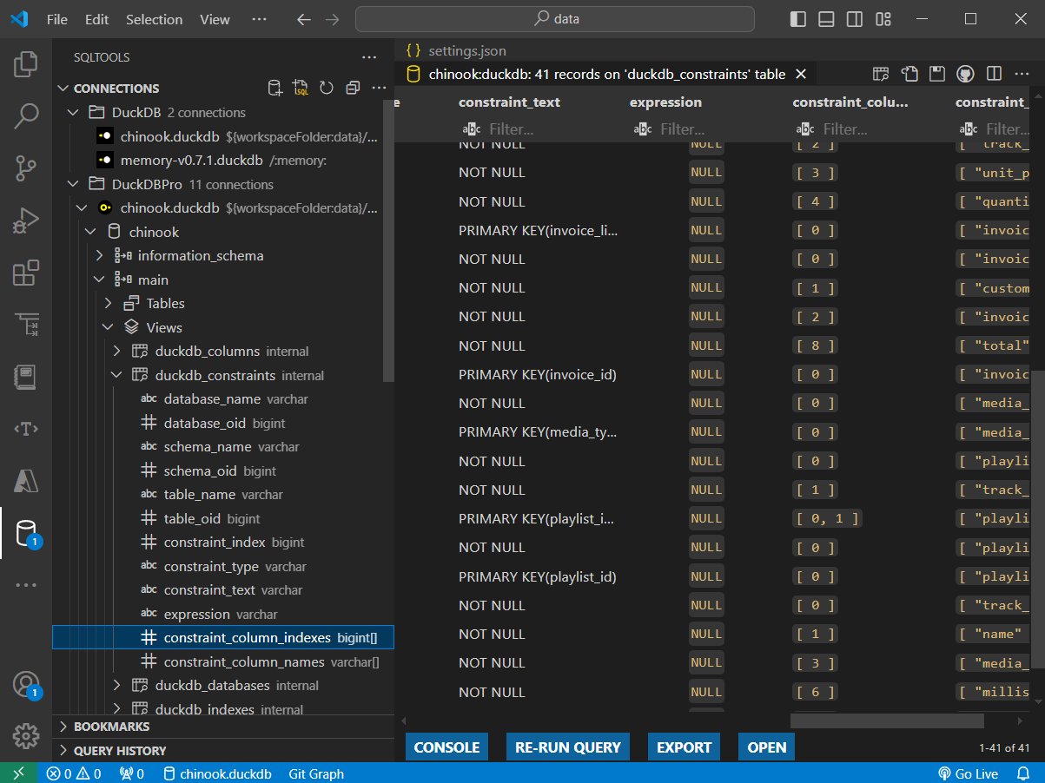This screenshot has width=1045, height=783.
Task: Click the RE-RUN QUERY button
Action: click(568, 747)
